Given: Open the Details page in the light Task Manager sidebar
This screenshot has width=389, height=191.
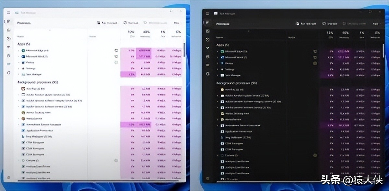Looking at the screenshot, I should tap(8, 64).
